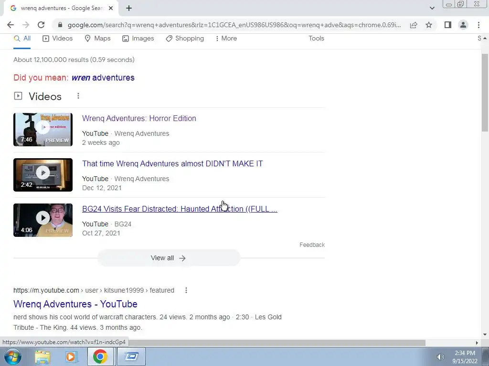Bookmark this page with star icon
Screen dimensions: 489x366
click(429, 25)
